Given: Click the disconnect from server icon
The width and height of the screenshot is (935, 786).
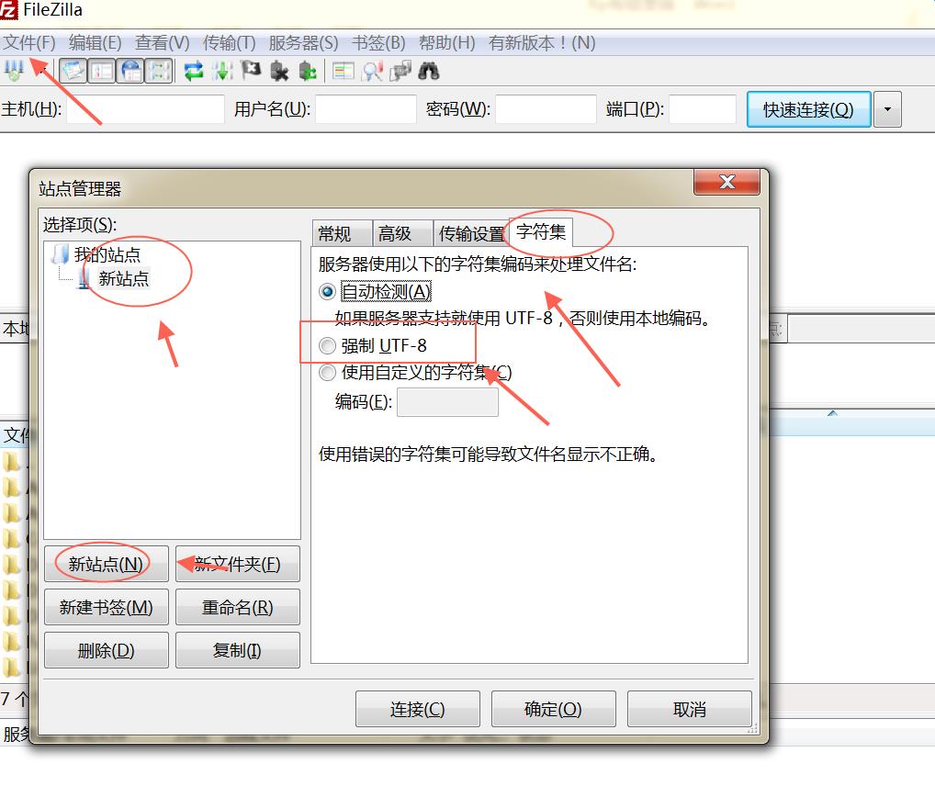Looking at the screenshot, I should [x=279, y=71].
